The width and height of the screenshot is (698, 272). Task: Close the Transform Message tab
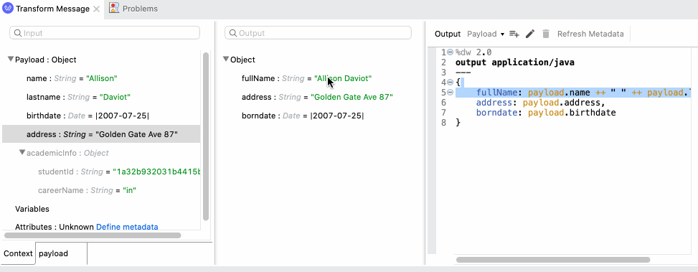(x=96, y=9)
